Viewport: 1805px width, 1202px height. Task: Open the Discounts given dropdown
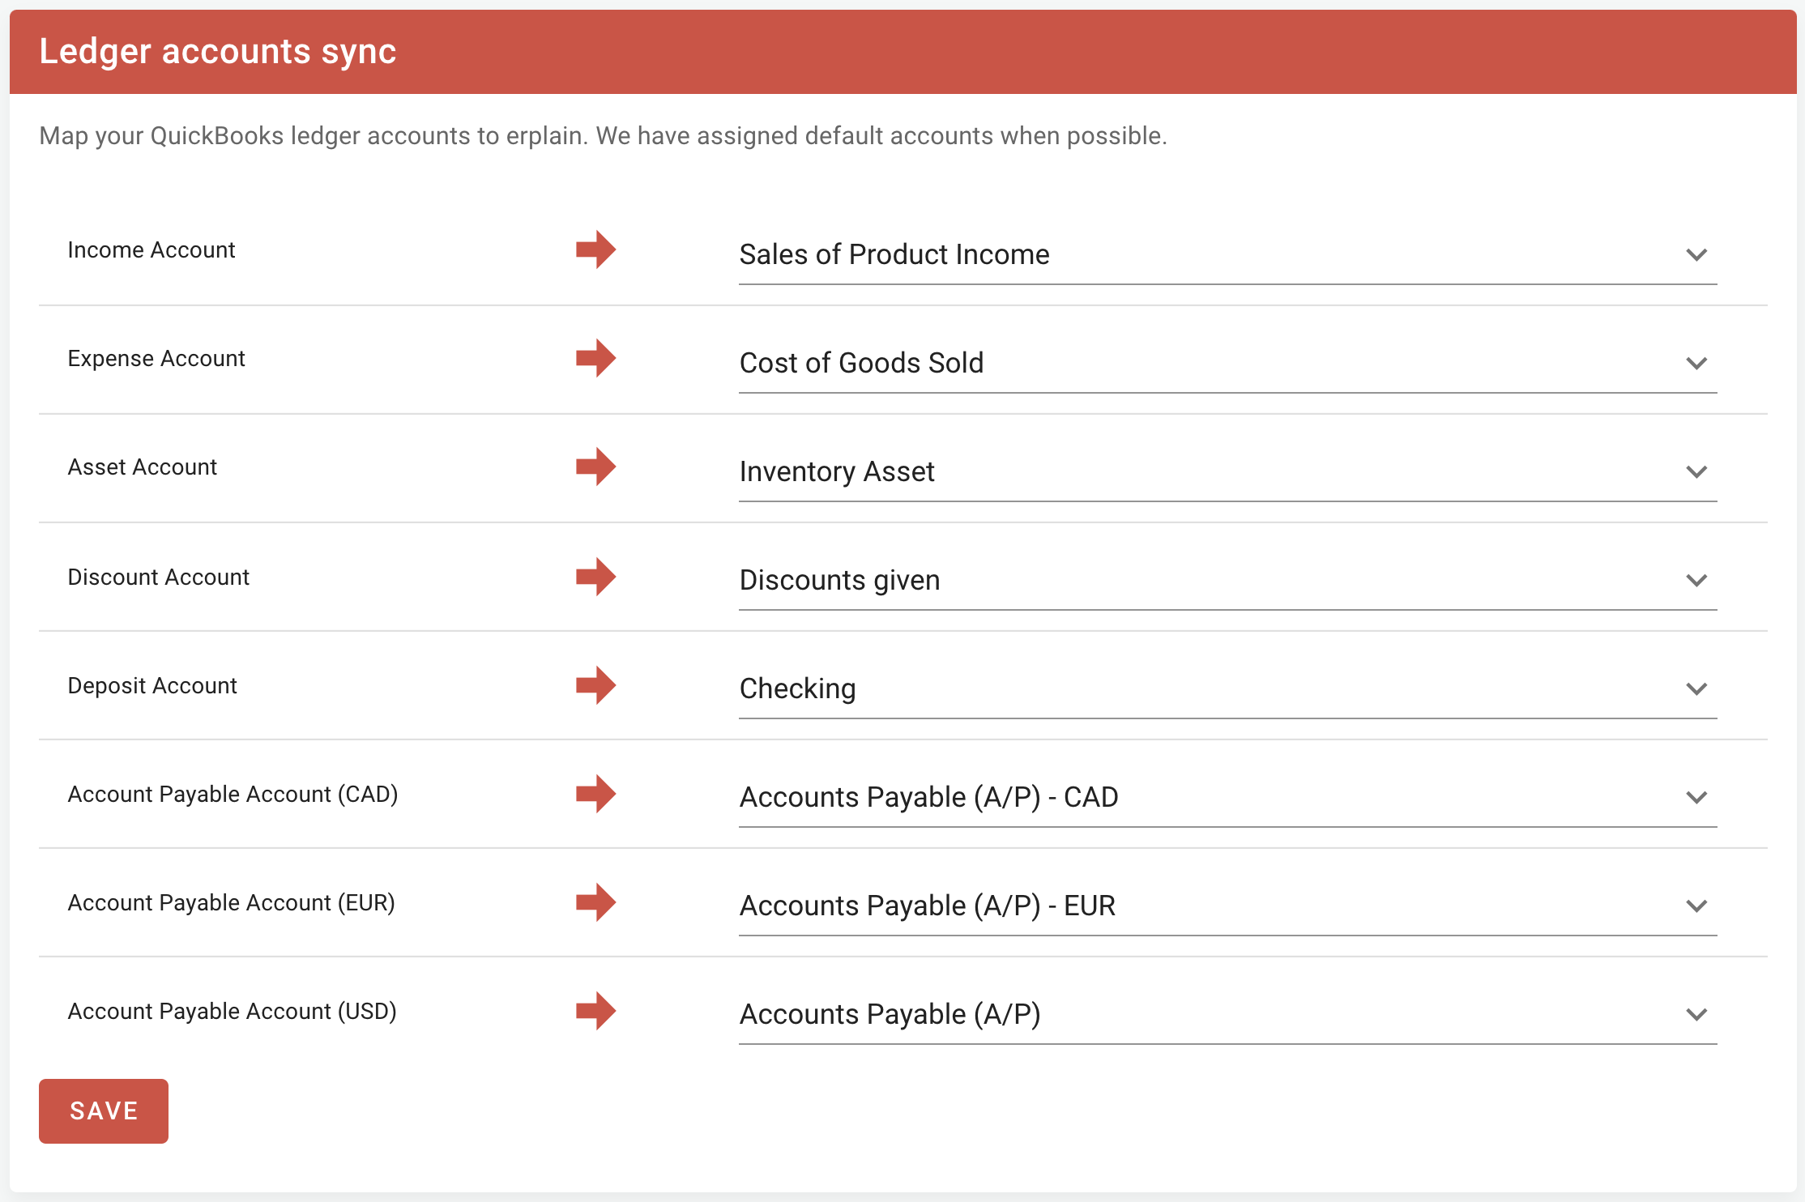coord(1227,581)
